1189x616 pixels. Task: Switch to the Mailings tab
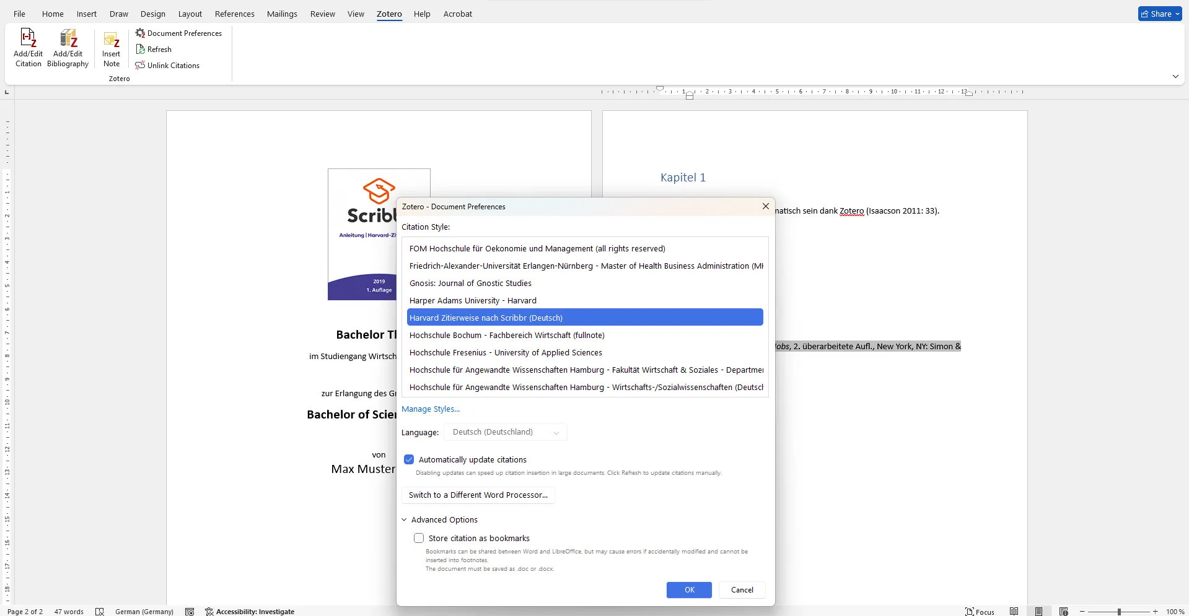[282, 14]
